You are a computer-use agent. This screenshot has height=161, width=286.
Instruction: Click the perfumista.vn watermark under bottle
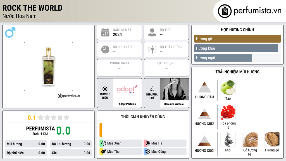69,96
